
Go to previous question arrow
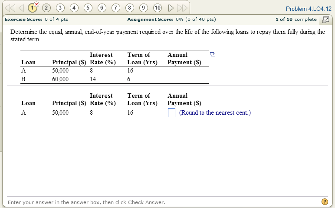21,8
